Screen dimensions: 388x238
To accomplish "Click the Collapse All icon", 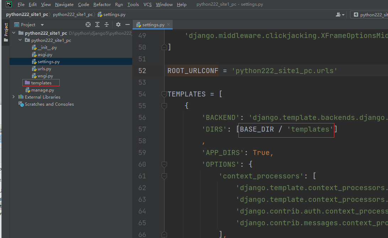I will (106, 24).
